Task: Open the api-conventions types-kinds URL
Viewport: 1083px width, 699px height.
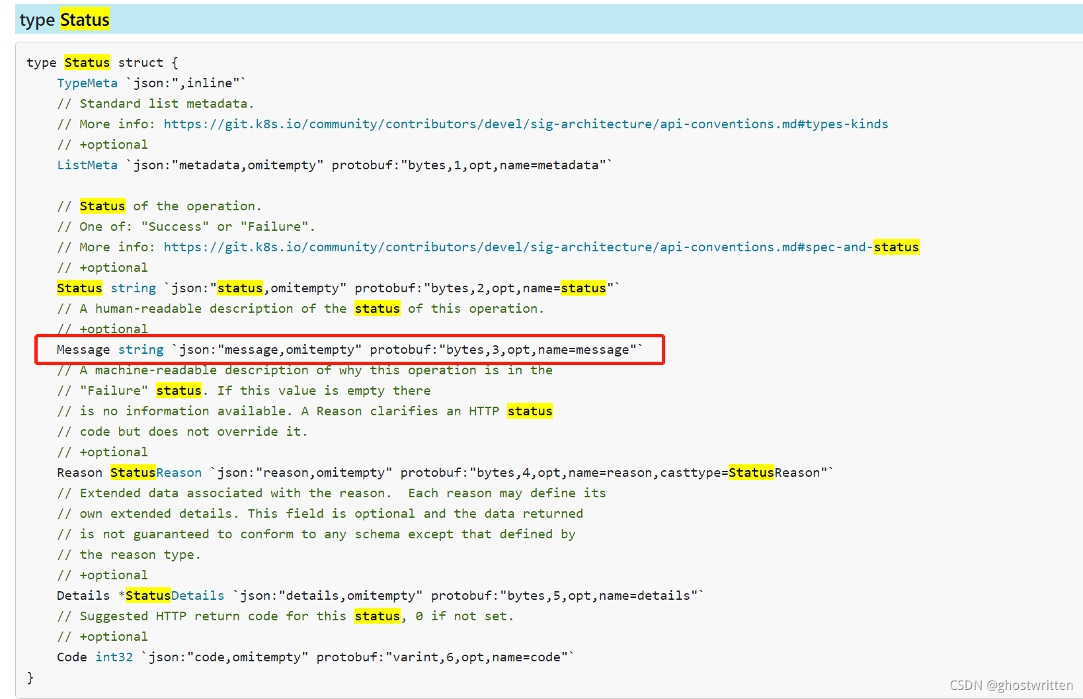Action: click(x=526, y=124)
